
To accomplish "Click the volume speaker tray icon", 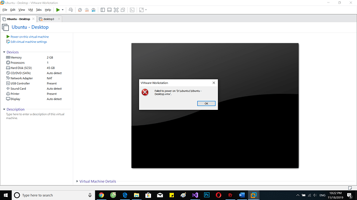I will tap(315, 195).
